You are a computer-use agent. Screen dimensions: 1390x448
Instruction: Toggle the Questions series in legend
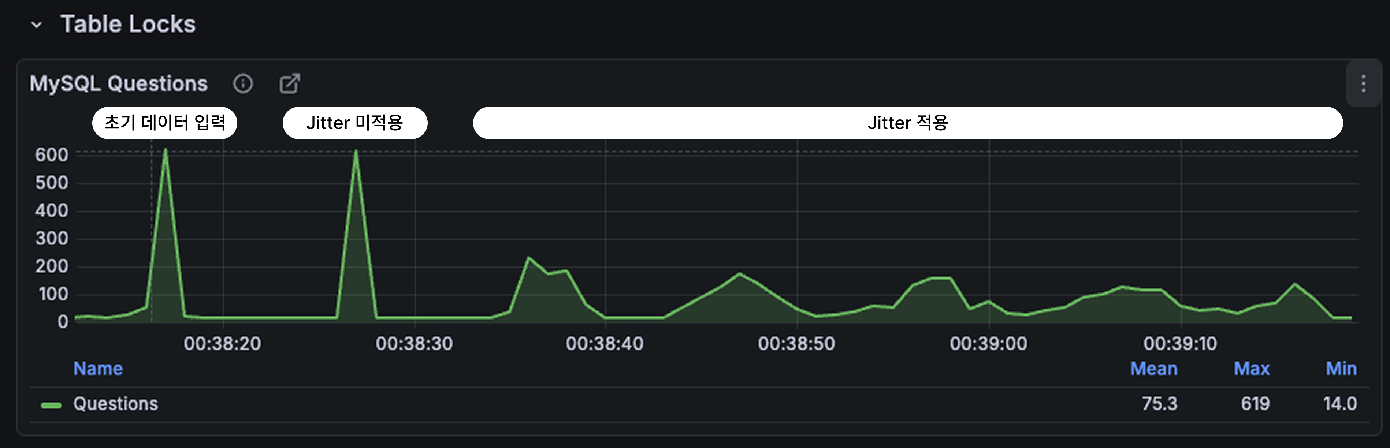click(x=115, y=404)
